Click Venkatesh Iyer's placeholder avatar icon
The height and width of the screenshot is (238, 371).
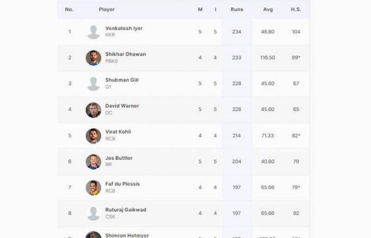coord(93,32)
